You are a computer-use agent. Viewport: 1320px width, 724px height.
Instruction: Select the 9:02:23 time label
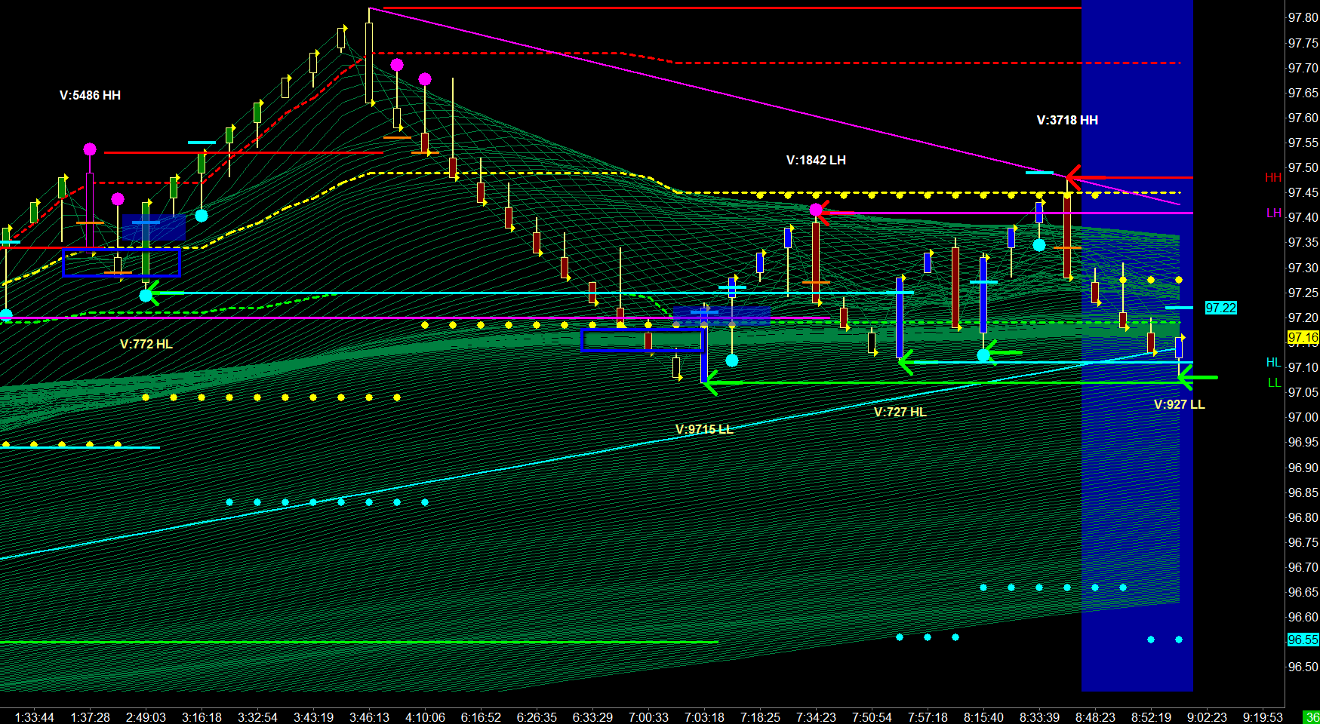1208,717
